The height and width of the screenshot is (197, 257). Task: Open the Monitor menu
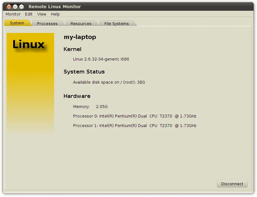point(13,14)
